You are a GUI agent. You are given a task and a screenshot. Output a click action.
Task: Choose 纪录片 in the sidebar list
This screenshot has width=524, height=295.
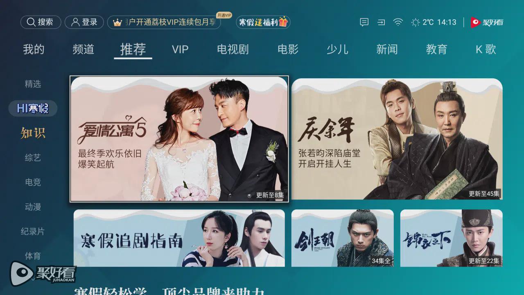point(33,231)
